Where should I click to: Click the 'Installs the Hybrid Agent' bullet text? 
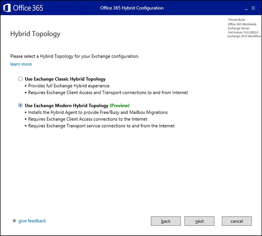[98, 112]
